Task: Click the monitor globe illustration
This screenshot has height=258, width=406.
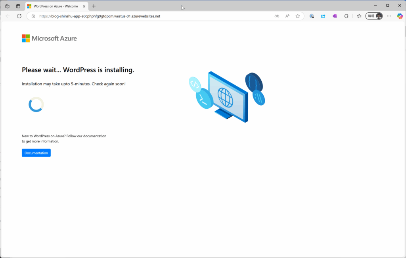Action: tap(227, 97)
